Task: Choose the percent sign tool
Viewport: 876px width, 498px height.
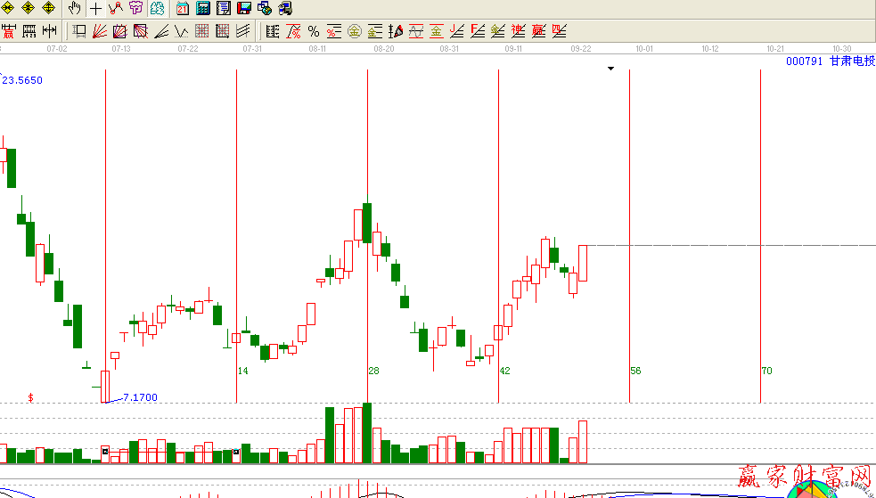Action: coord(313,32)
